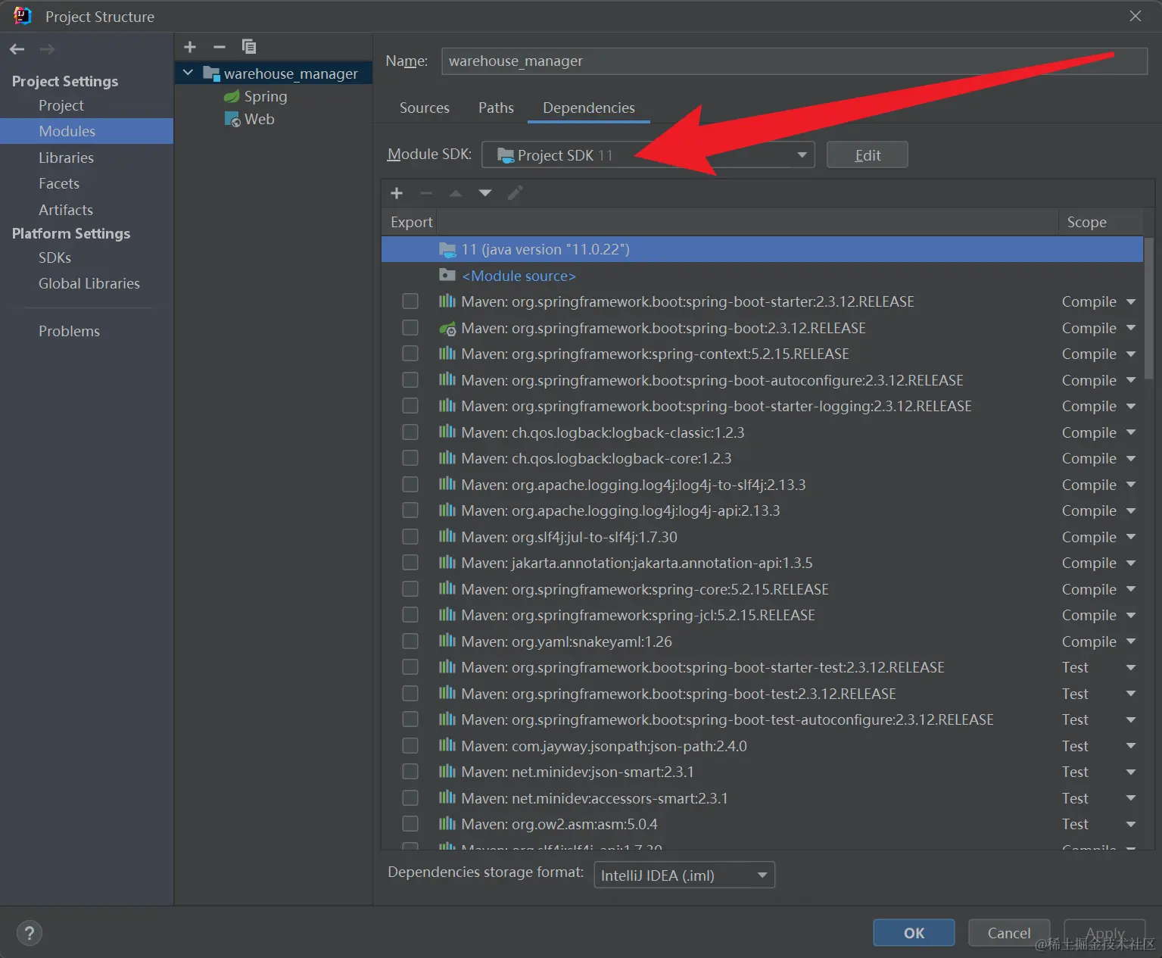Click library icon of org.ow2.asm:asm:5.0.4
This screenshot has width=1162, height=958.
click(x=447, y=824)
